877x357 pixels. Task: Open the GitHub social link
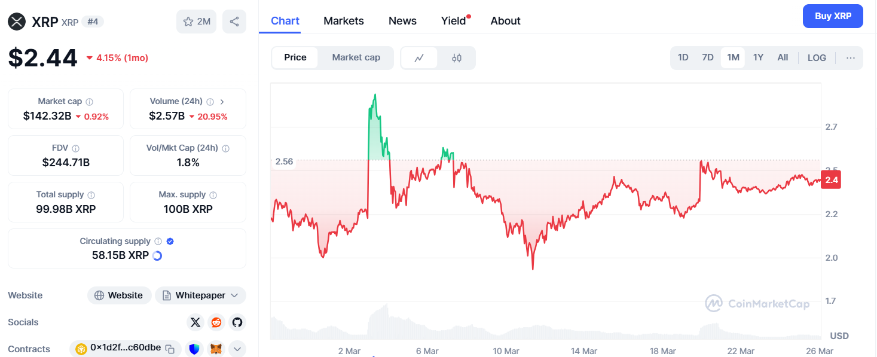click(x=237, y=322)
